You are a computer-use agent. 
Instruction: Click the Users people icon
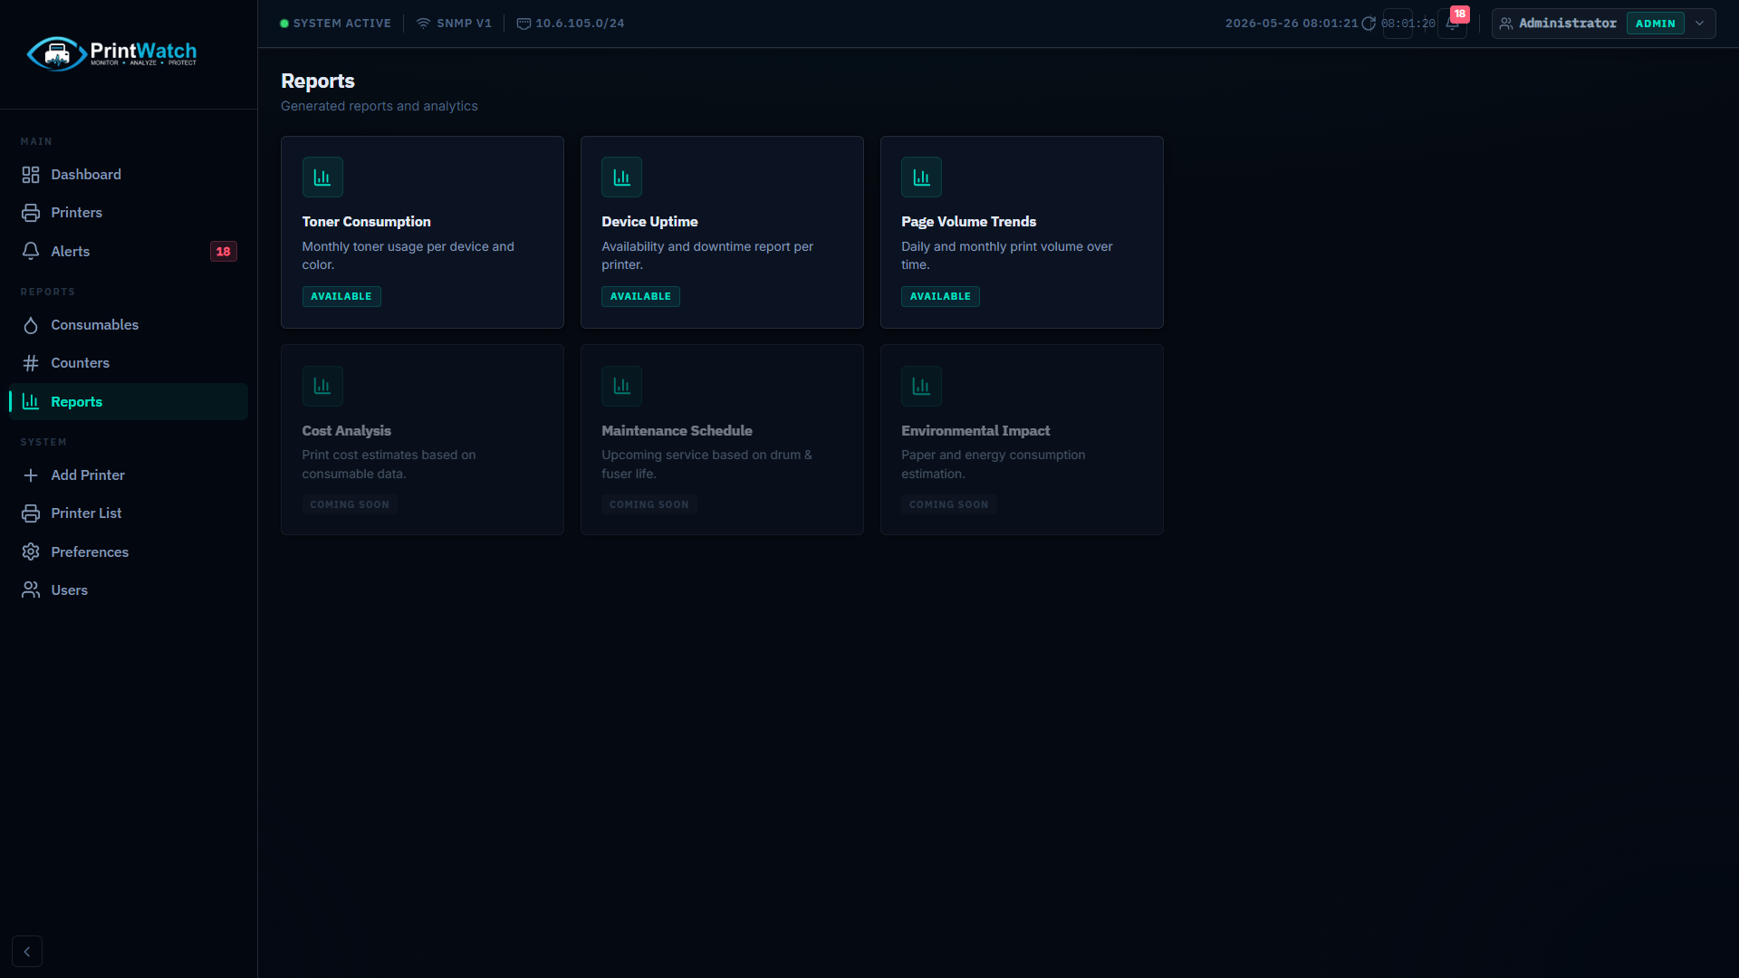31,590
